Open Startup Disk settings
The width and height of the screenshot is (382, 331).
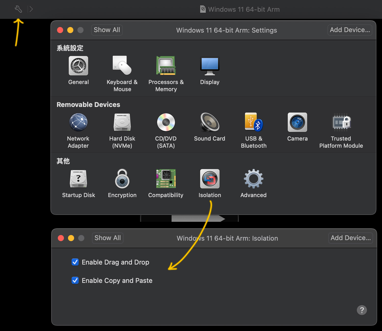tap(78, 184)
